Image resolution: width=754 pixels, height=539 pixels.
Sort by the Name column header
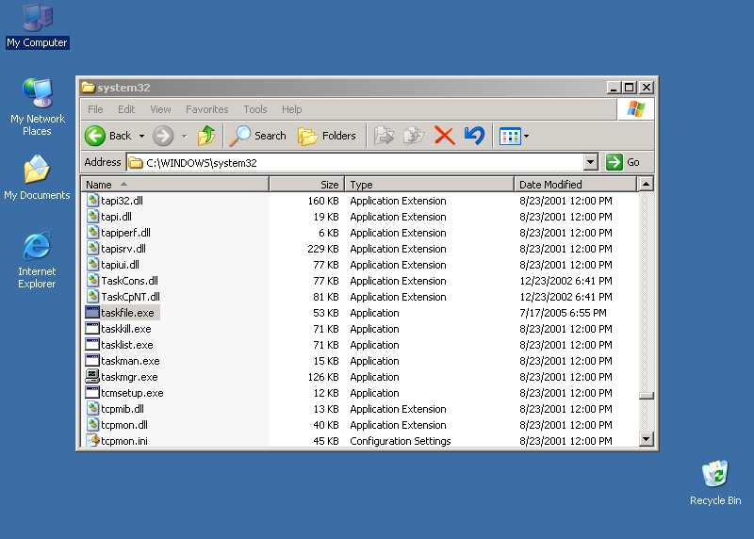pyautogui.click(x=175, y=184)
